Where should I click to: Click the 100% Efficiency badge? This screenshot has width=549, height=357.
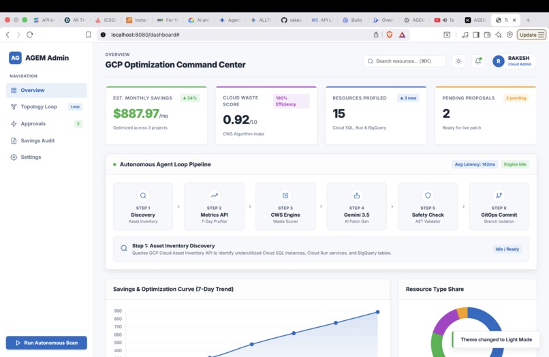[291, 101]
